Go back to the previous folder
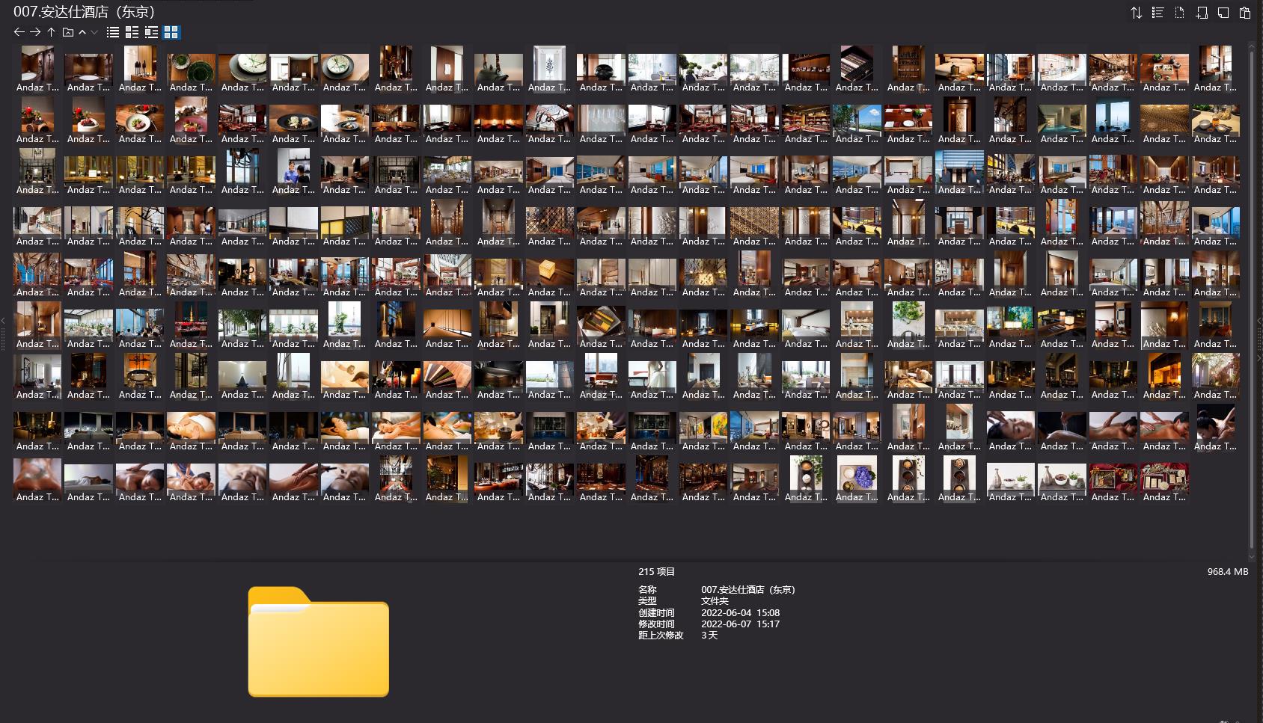The height and width of the screenshot is (723, 1263). pos(19,32)
